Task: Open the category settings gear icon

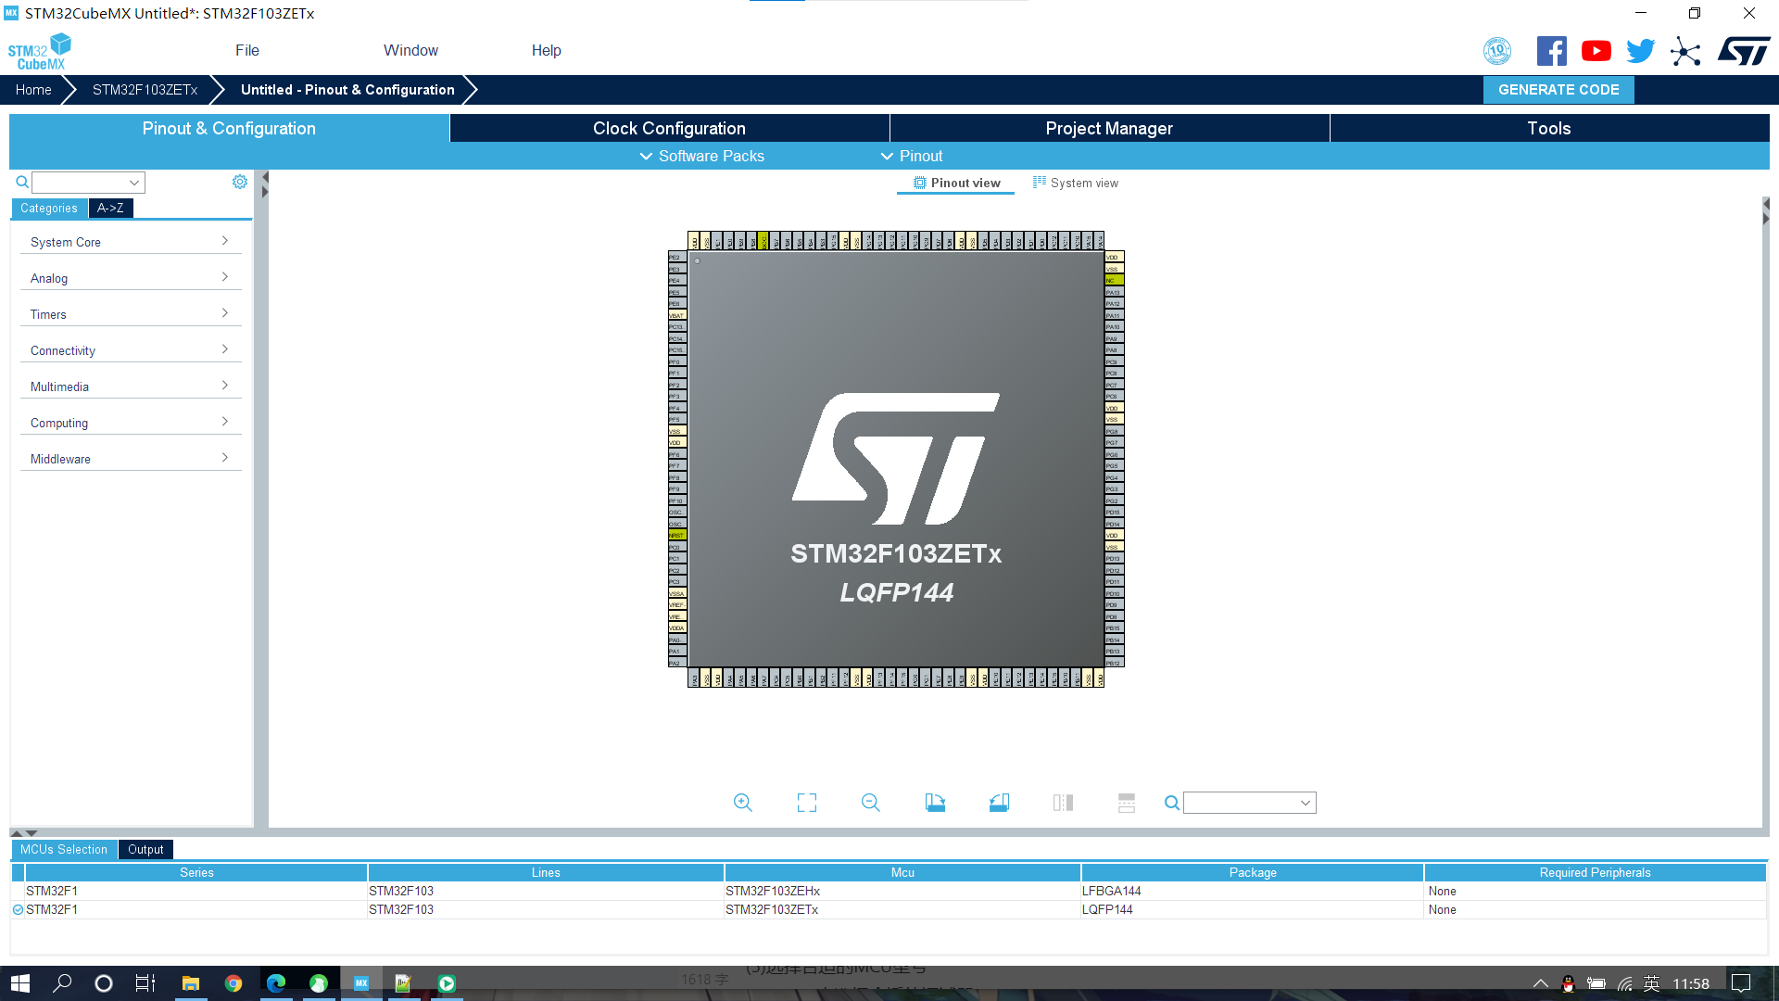Action: 240,182
